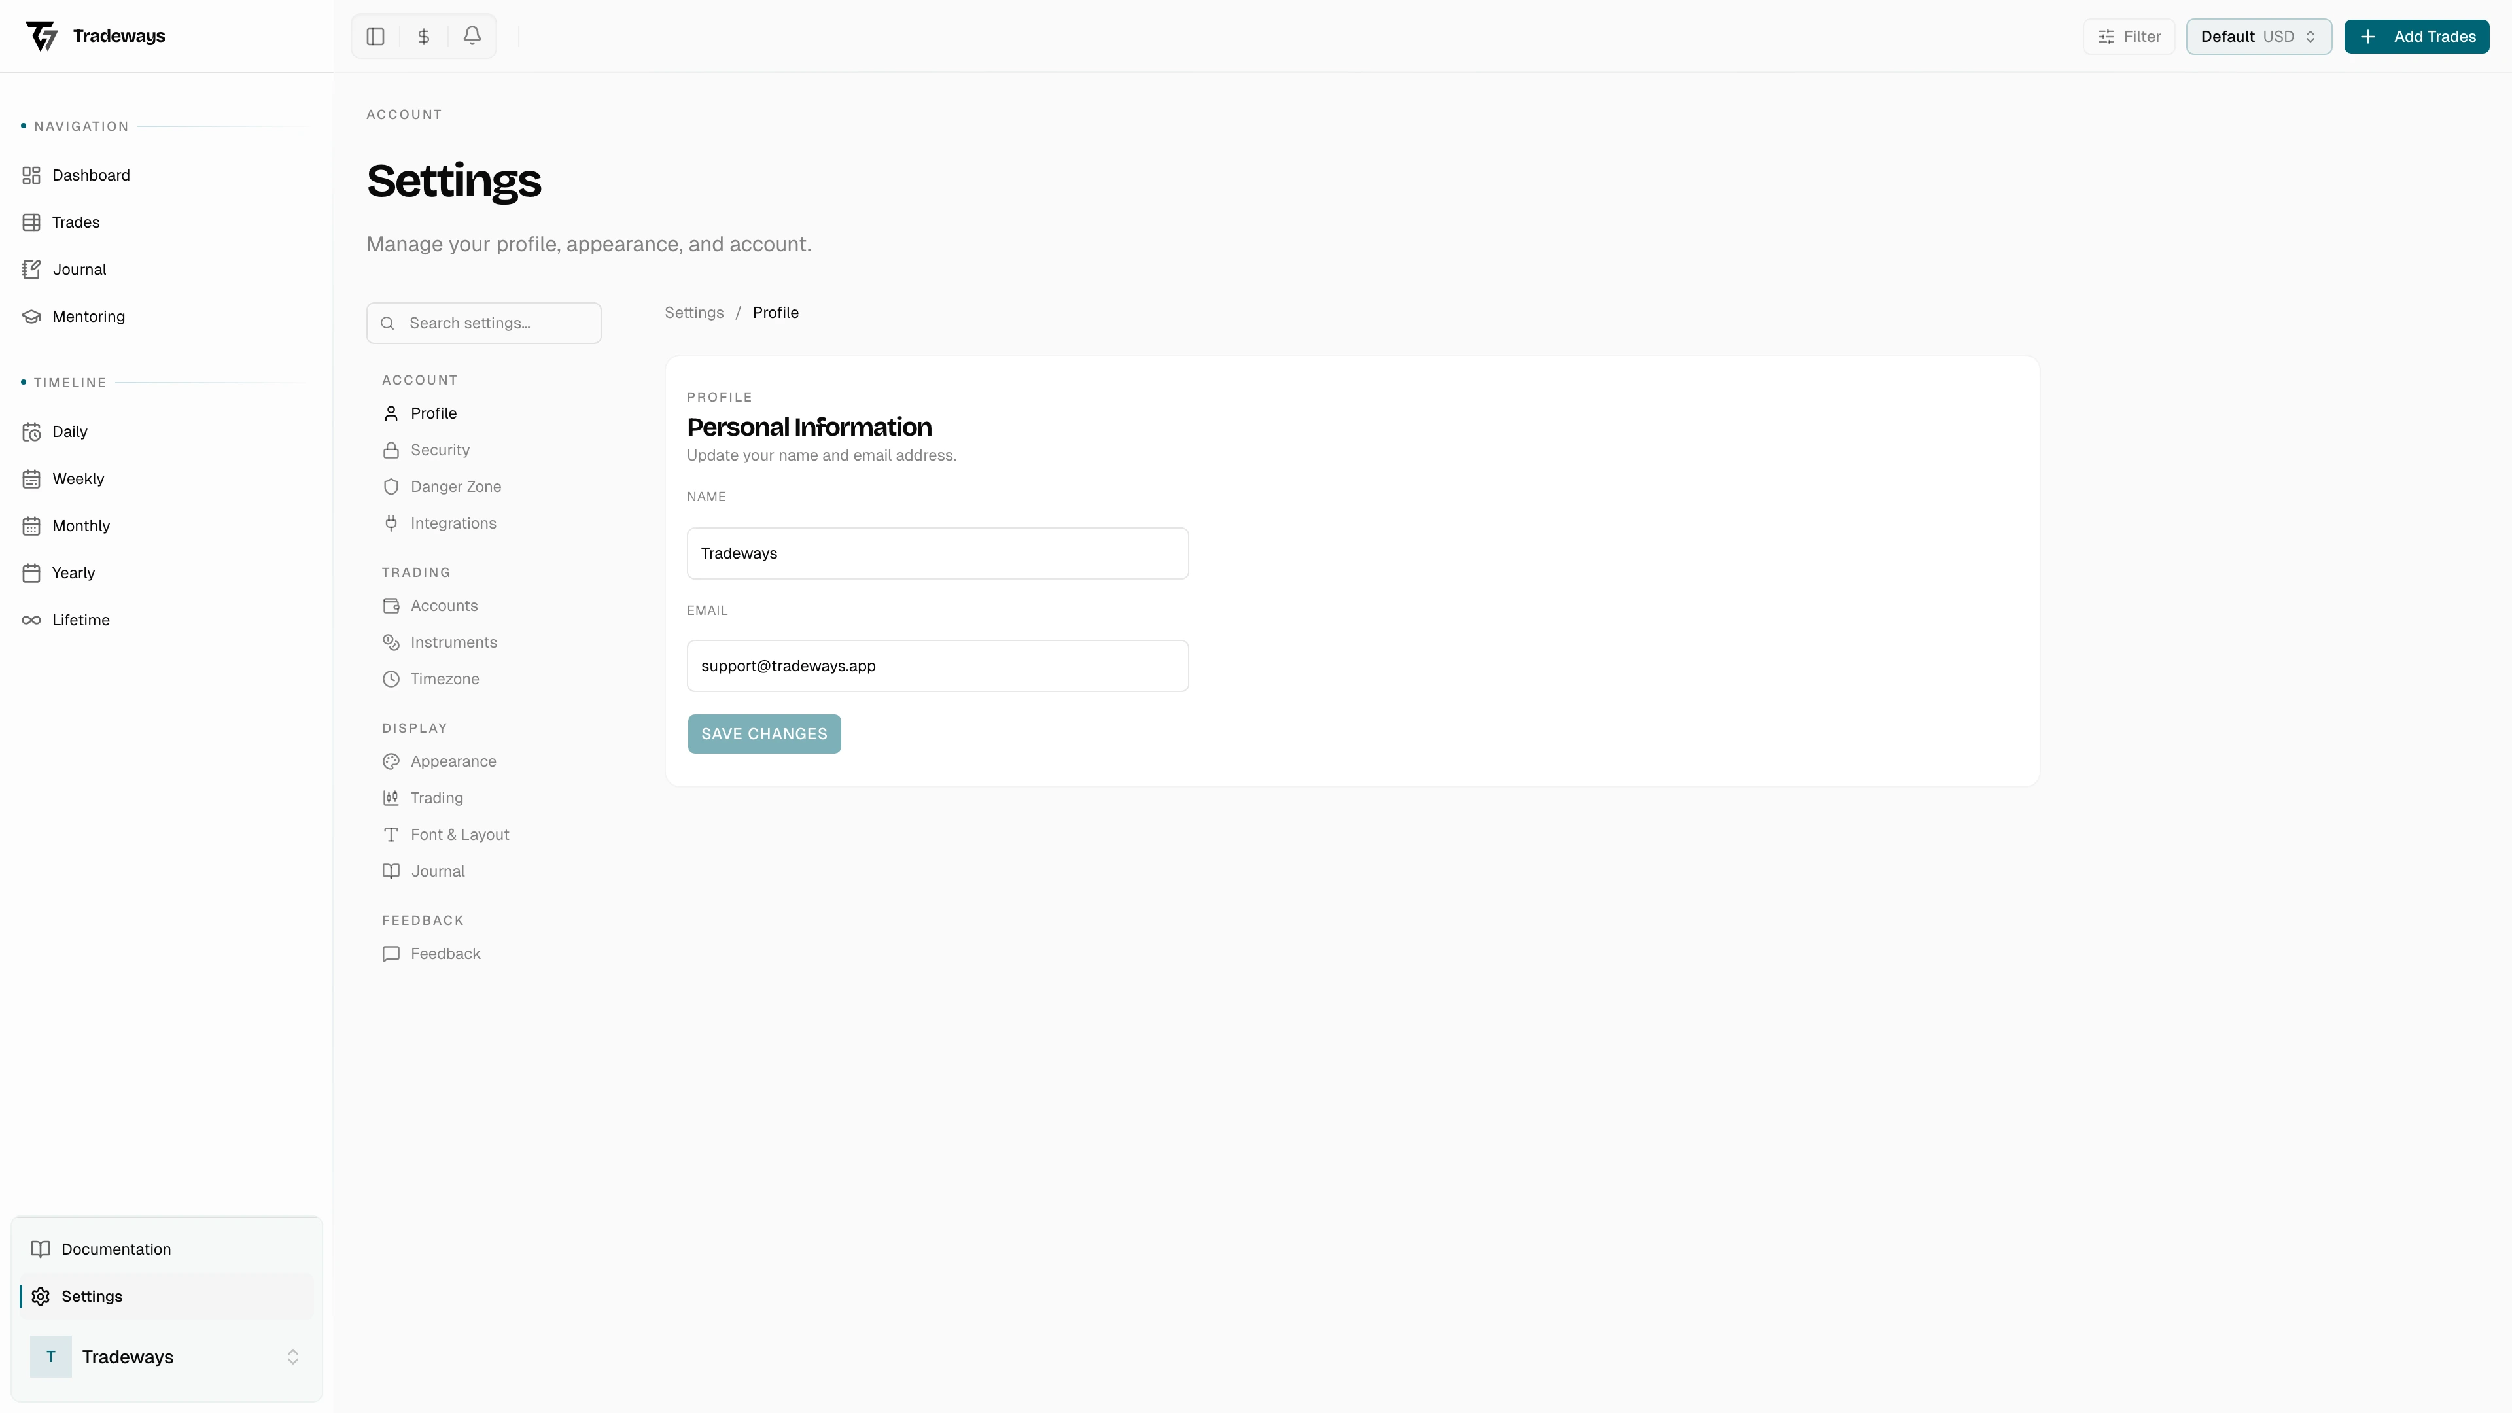
Task: Open the Yearly timeline view
Action: click(73, 572)
